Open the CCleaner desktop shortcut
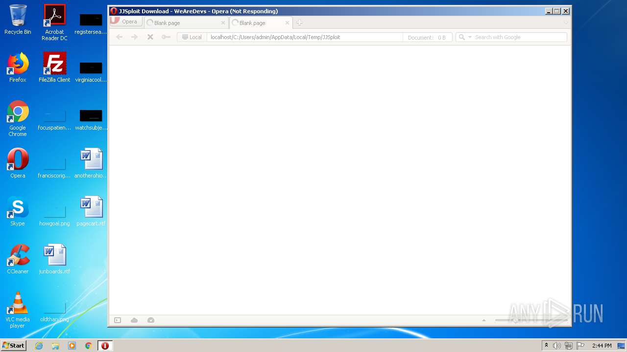Image resolution: width=627 pixels, height=352 pixels. [x=18, y=259]
